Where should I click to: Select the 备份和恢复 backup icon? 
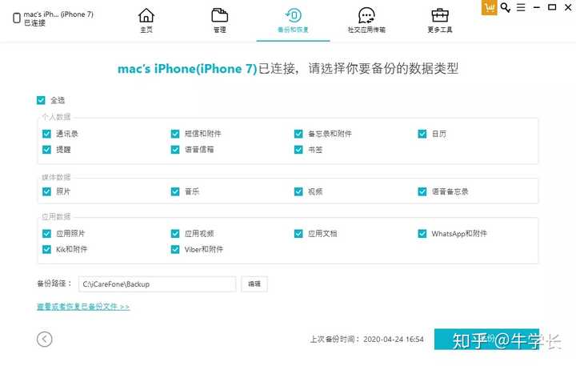(293, 16)
